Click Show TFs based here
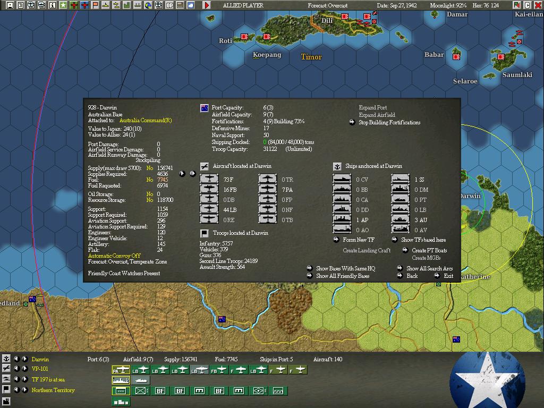This screenshot has height=408, width=544. pyautogui.click(x=423, y=240)
